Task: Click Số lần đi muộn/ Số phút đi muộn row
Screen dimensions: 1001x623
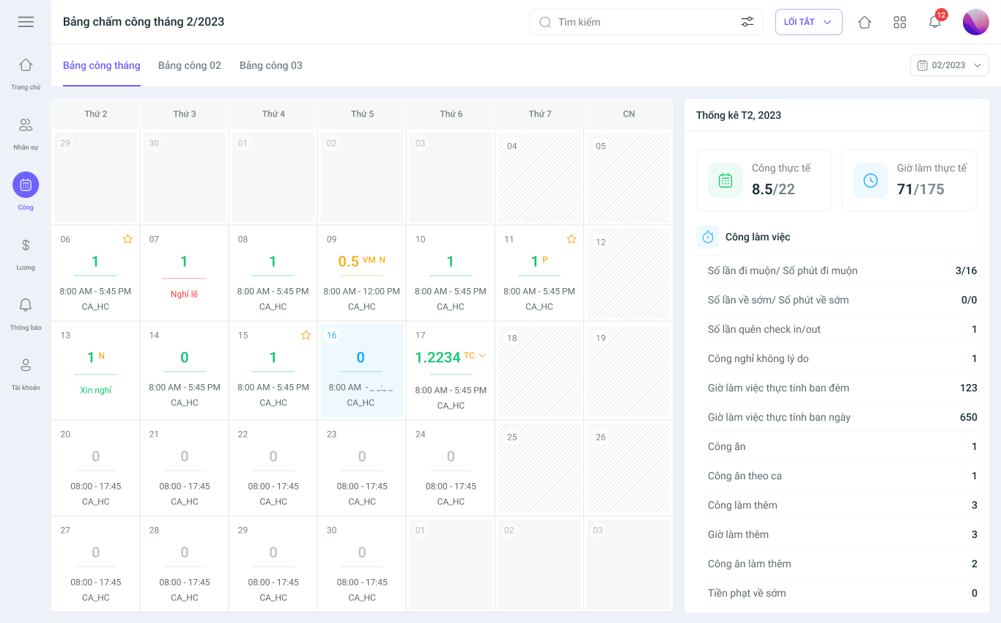Action: pyautogui.click(x=843, y=270)
